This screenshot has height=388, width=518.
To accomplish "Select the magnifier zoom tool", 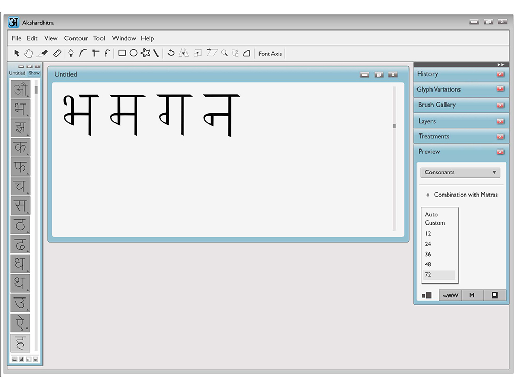I will [x=224, y=53].
